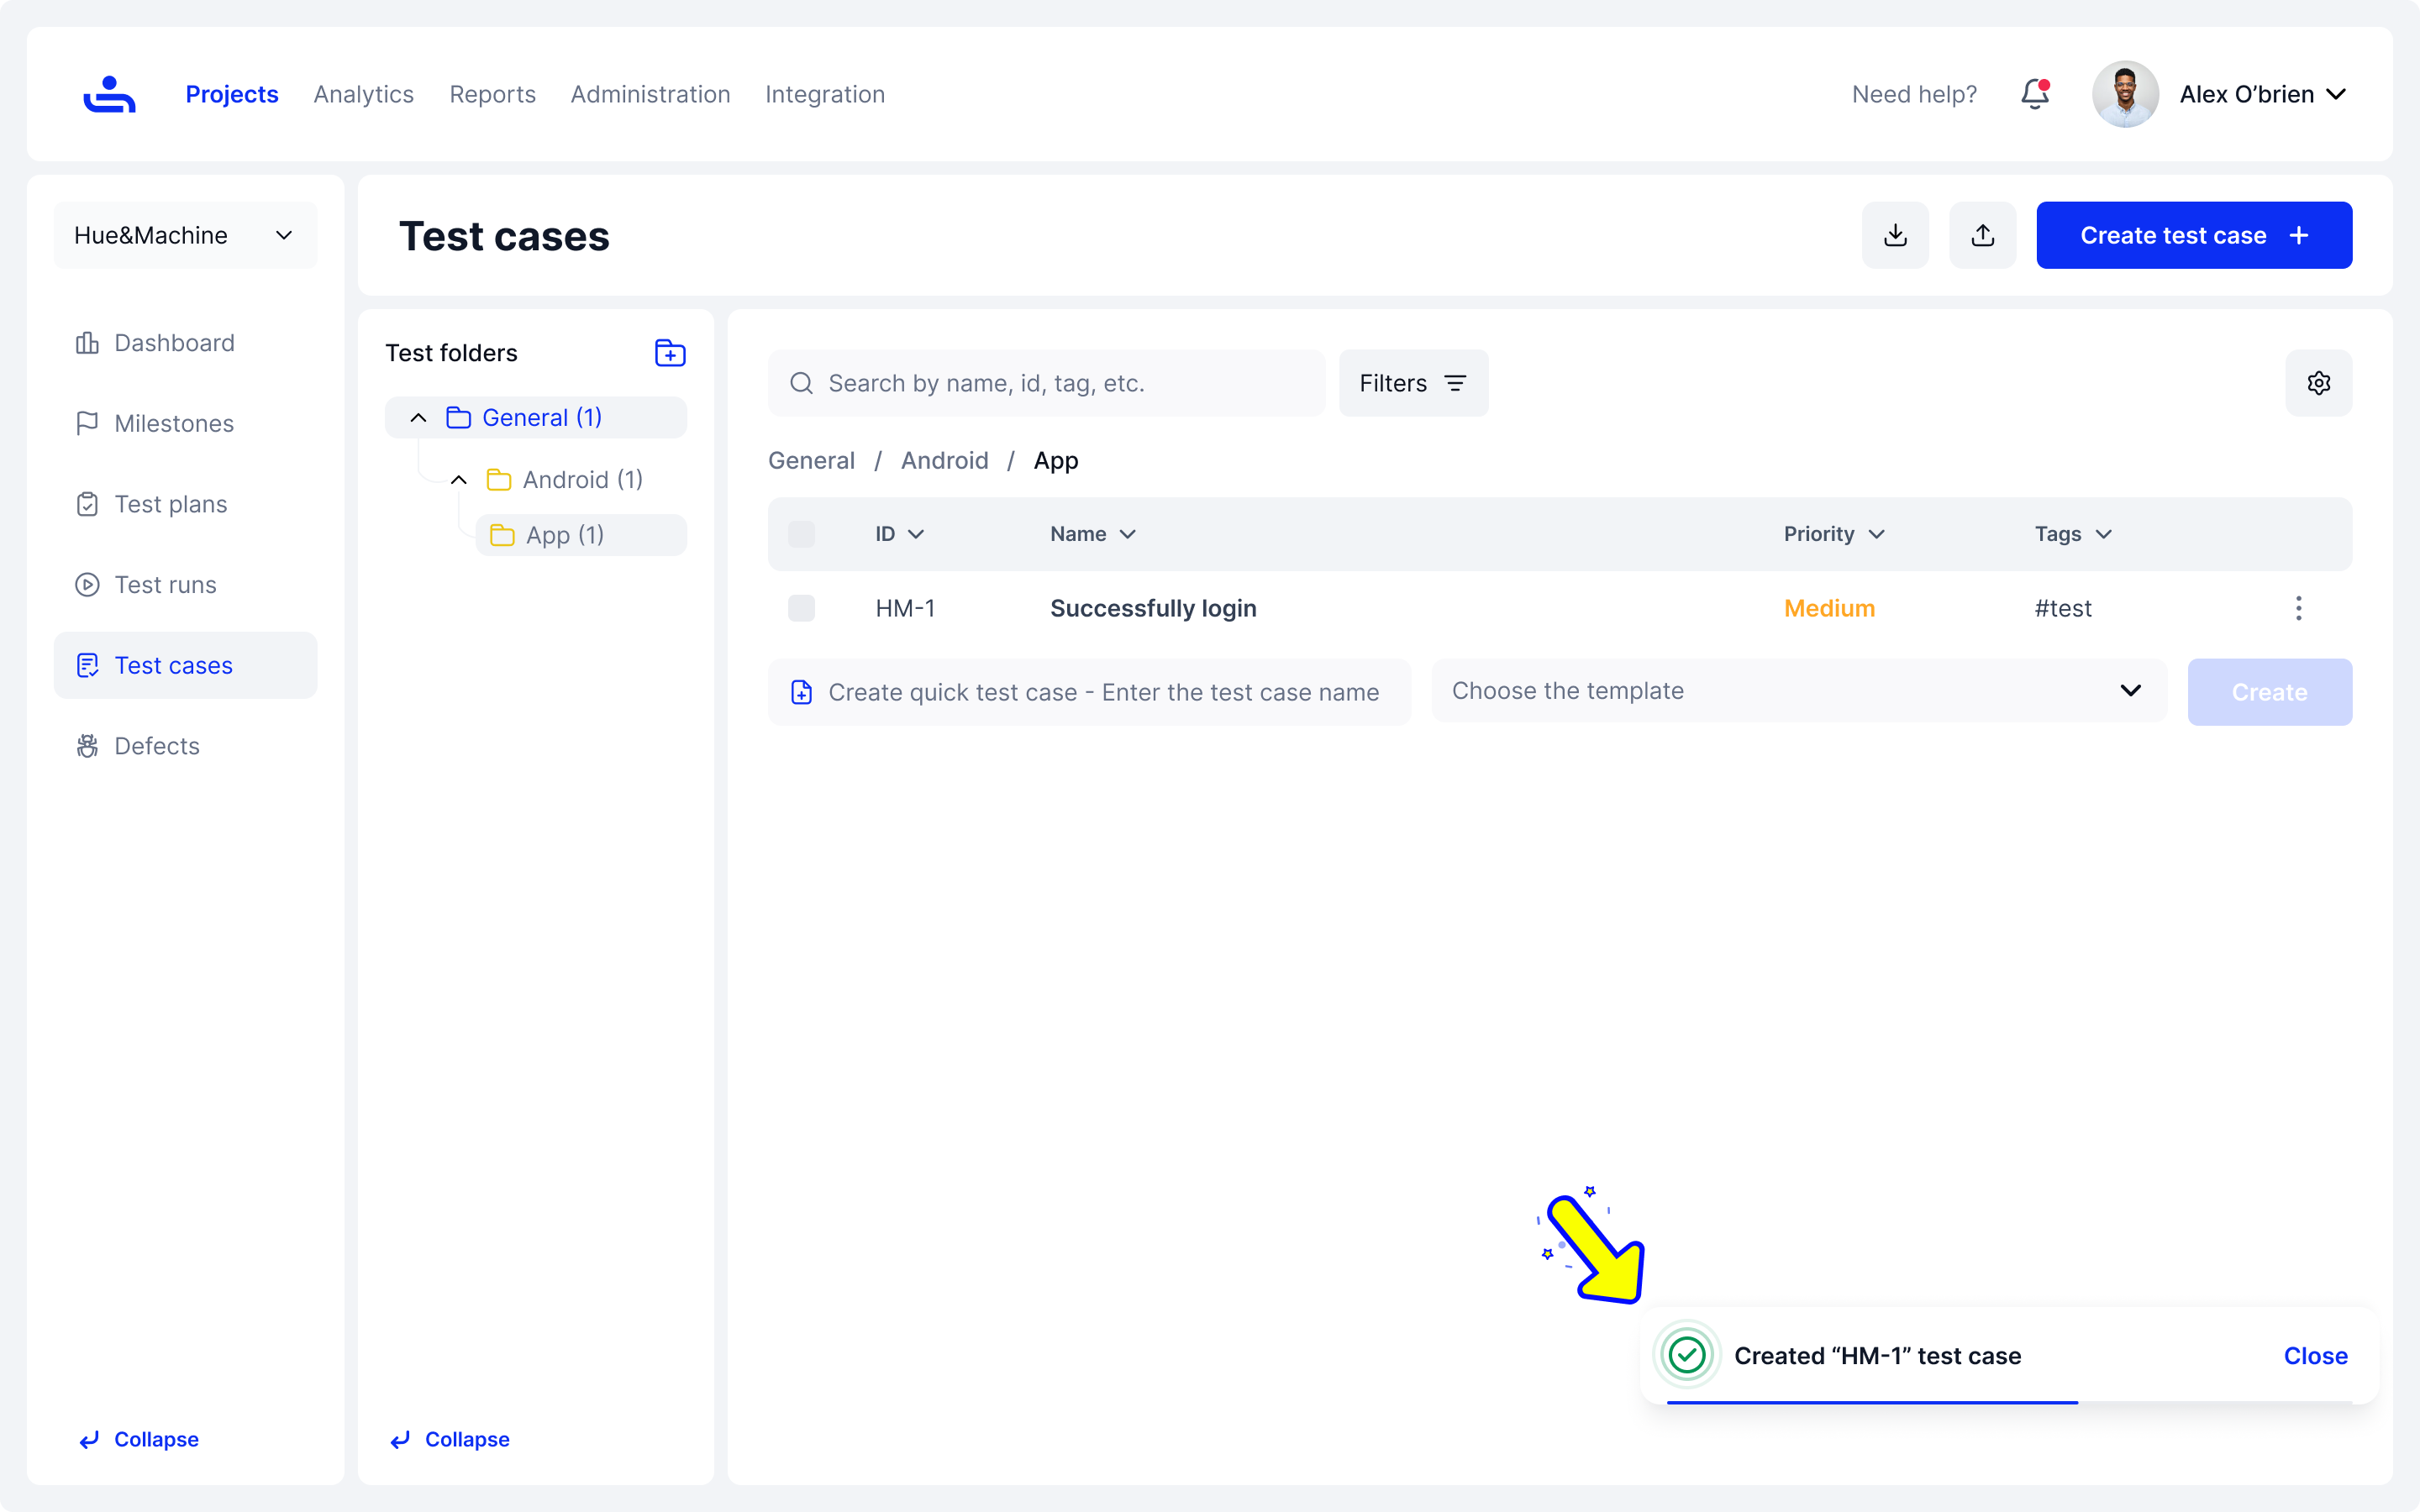
Task: Switch to the Analytics tab
Action: tap(363, 94)
